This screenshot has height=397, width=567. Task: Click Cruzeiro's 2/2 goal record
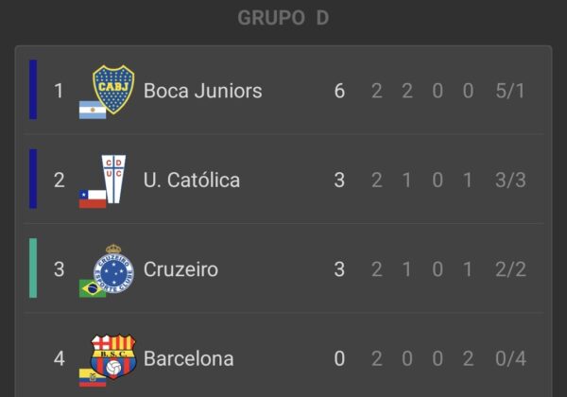coord(509,269)
